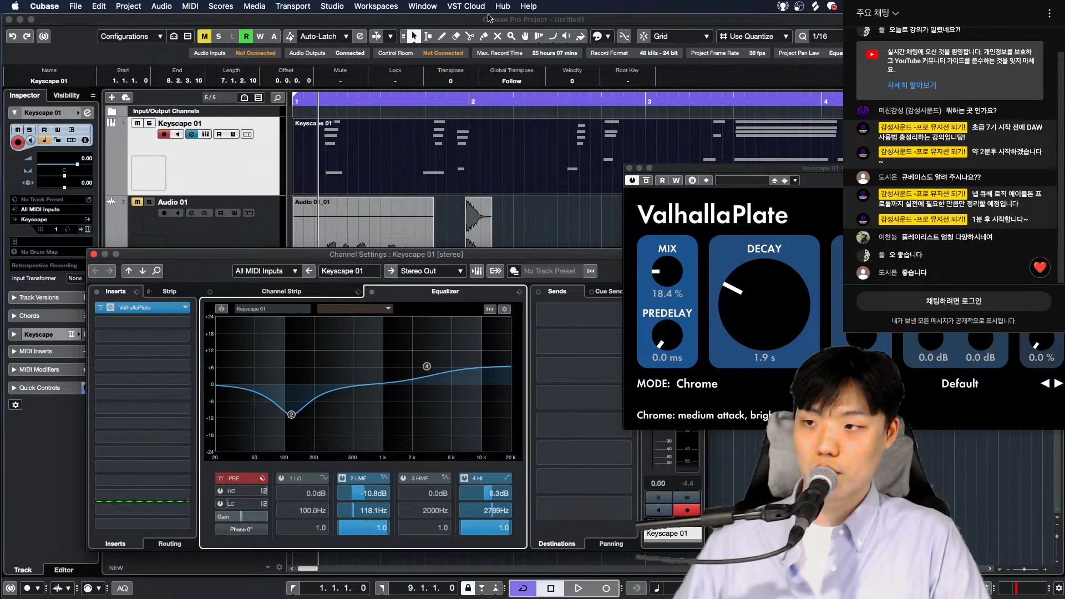Switch to the Visibility tab
Viewport: 1065px width, 599px height.
(x=66, y=95)
